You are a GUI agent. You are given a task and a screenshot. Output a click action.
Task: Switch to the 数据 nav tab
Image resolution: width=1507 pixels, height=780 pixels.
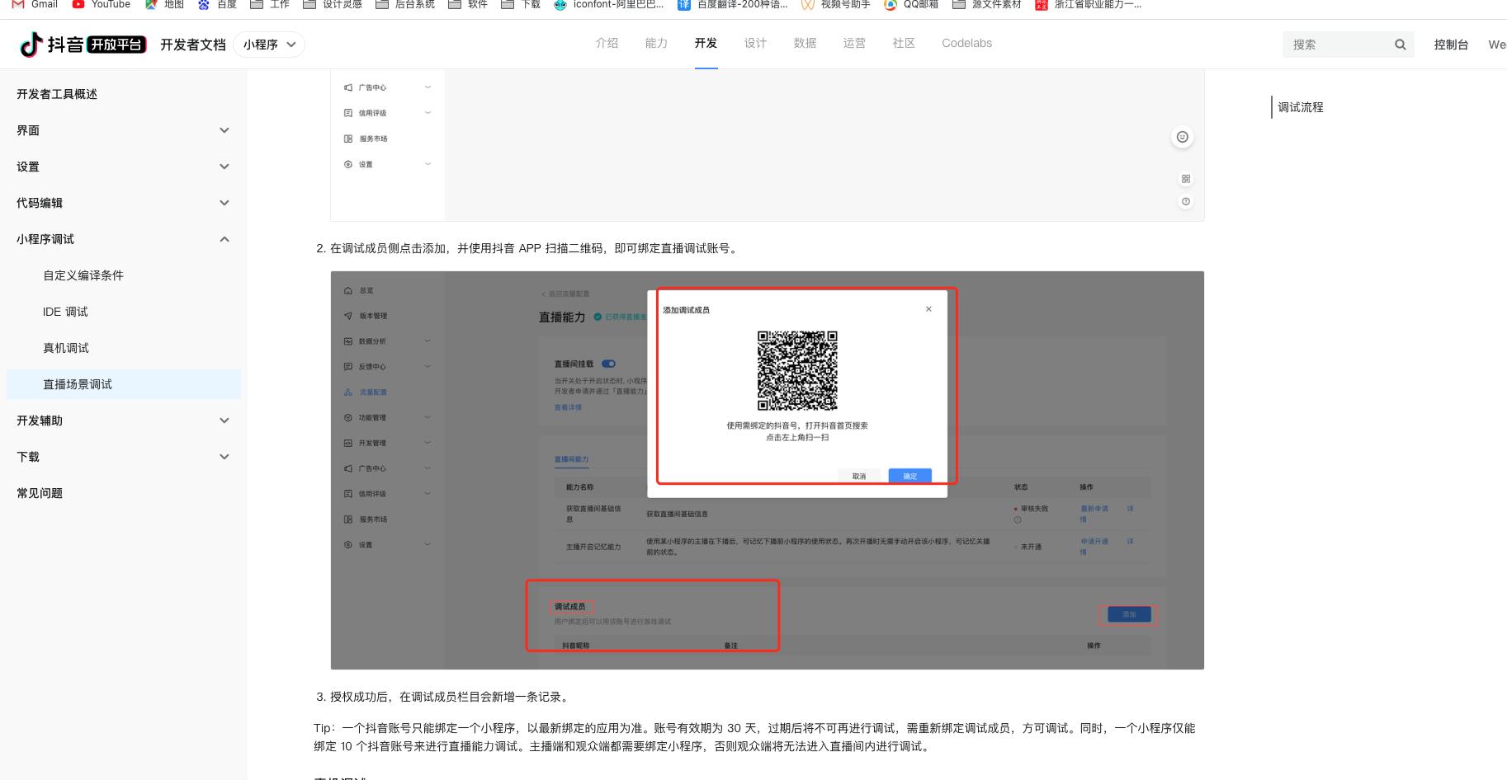805,43
